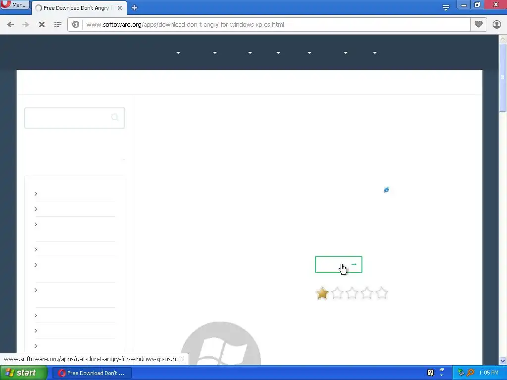The width and height of the screenshot is (507, 380).
Task: Rate one star with the gold star
Action: coord(322,293)
